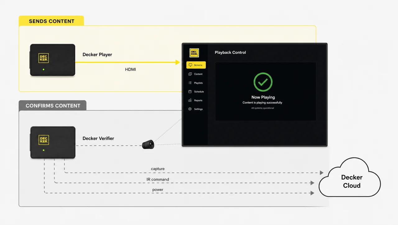This screenshot has height=225, width=398.
Task: Click the Decker Player device box
Action: tap(53, 60)
